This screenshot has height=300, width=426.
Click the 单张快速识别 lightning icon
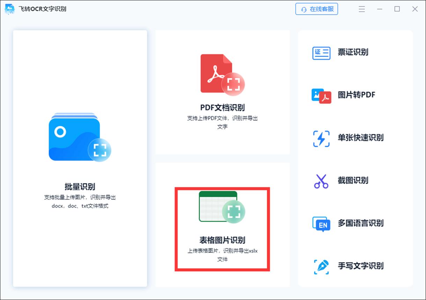pos(321,138)
